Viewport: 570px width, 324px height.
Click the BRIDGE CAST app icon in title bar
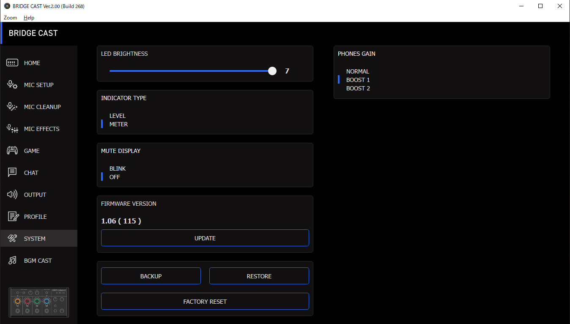coord(7,6)
